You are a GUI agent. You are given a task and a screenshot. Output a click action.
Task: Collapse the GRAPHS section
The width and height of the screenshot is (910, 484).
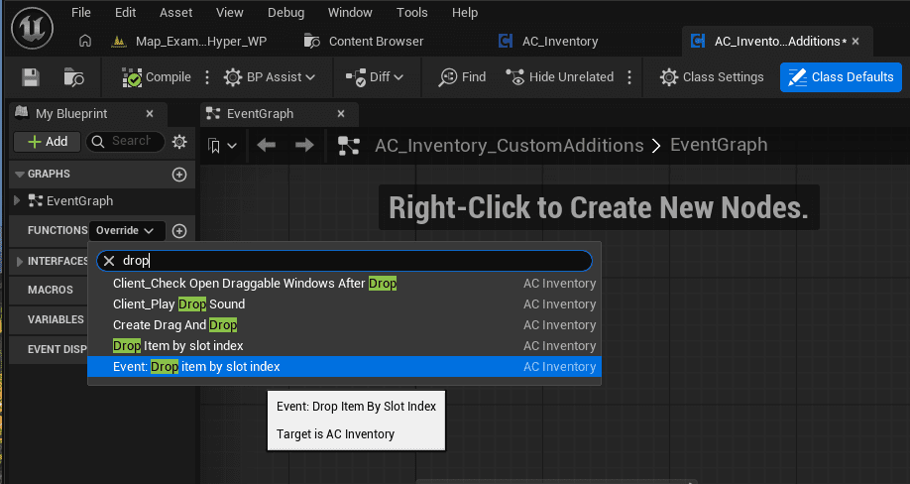(20, 175)
